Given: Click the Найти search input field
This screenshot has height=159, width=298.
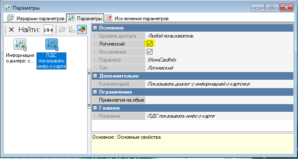Looking at the screenshot, I should click(x=48, y=30).
